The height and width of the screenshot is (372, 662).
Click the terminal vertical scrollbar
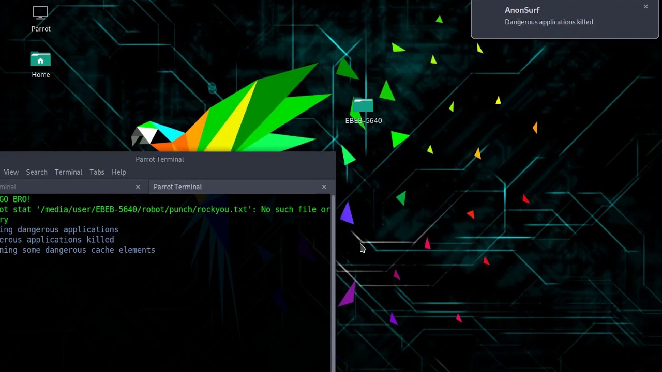333,283
